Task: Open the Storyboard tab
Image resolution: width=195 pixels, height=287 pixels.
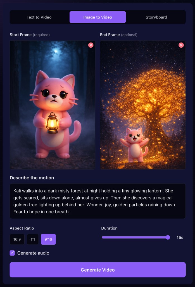Action: [x=156, y=17]
